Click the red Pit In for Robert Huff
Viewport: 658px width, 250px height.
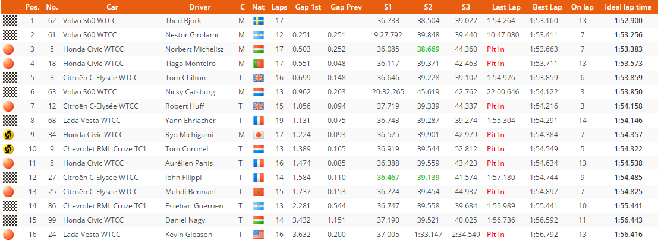click(496, 106)
